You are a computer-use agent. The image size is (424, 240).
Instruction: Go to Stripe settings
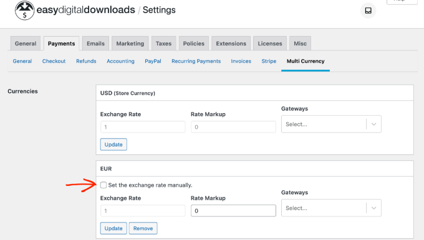pyautogui.click(x=269, y=61)
